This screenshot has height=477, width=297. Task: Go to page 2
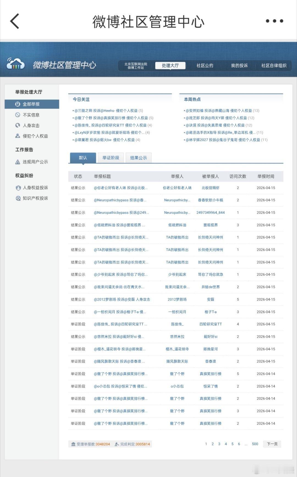click(213, 444)
